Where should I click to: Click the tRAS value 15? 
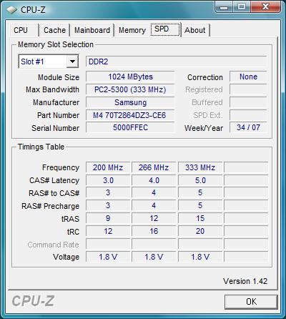click(200, 218)
